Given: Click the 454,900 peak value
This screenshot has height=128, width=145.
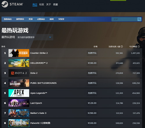Looking at the screenshot, I should click(x=136, y=93).
